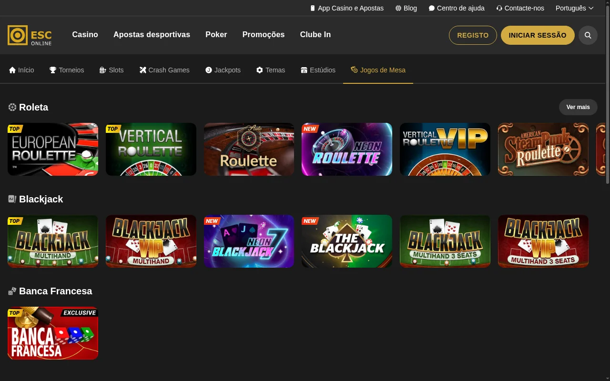Click the REGISTO button
Viewport: 610px width, 381px height.
pos(473,35)
